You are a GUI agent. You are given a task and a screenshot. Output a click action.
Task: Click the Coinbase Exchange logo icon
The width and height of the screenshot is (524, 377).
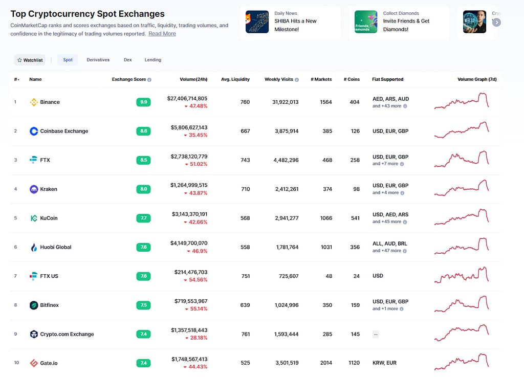click(x=34, y=131)
